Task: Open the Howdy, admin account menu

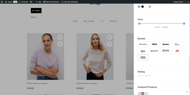Action: (x=179, y=2)
